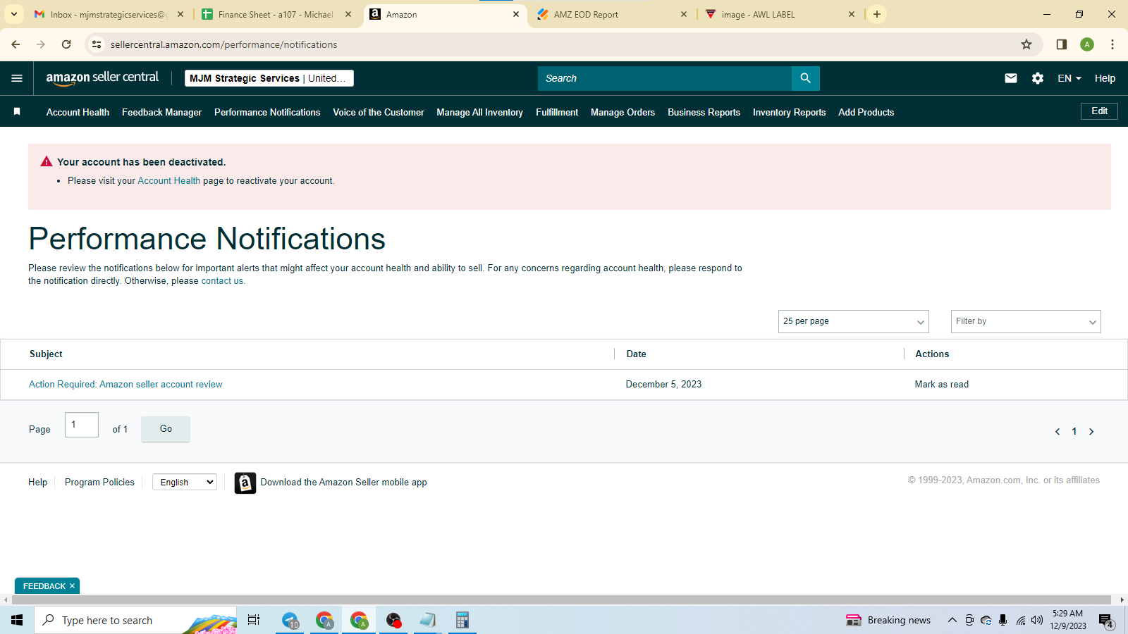The width and height of the screenshot is (1128, 634).
Task: Open Help in the header
Action: [x=1105, y=78]
